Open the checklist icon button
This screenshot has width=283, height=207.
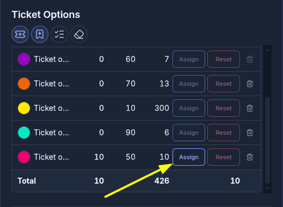[59, 34]
